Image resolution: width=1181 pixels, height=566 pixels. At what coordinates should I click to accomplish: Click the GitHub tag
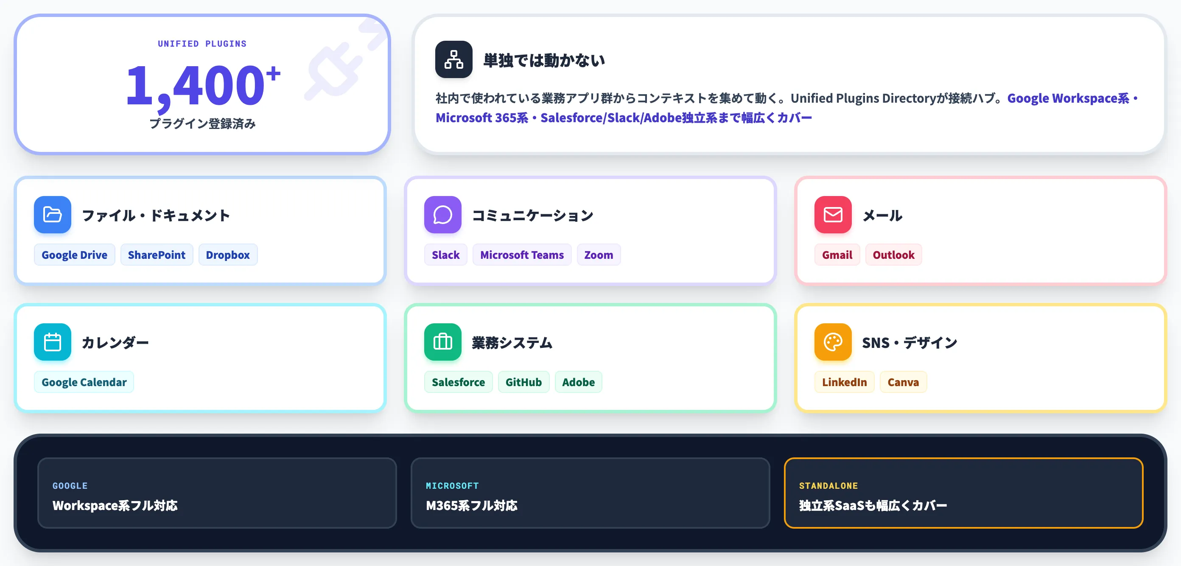523,382
